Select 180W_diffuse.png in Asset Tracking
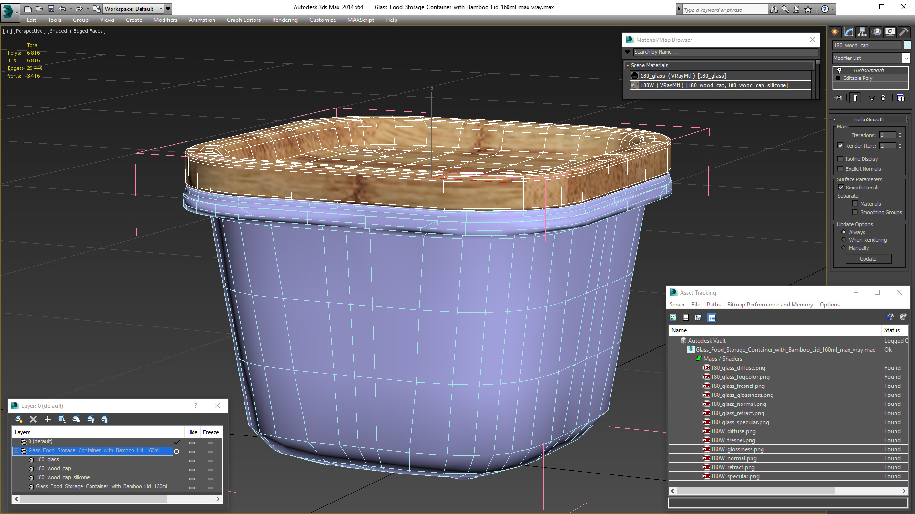The height and width of the screenshot is (514, 915). (x=733, y=431)
